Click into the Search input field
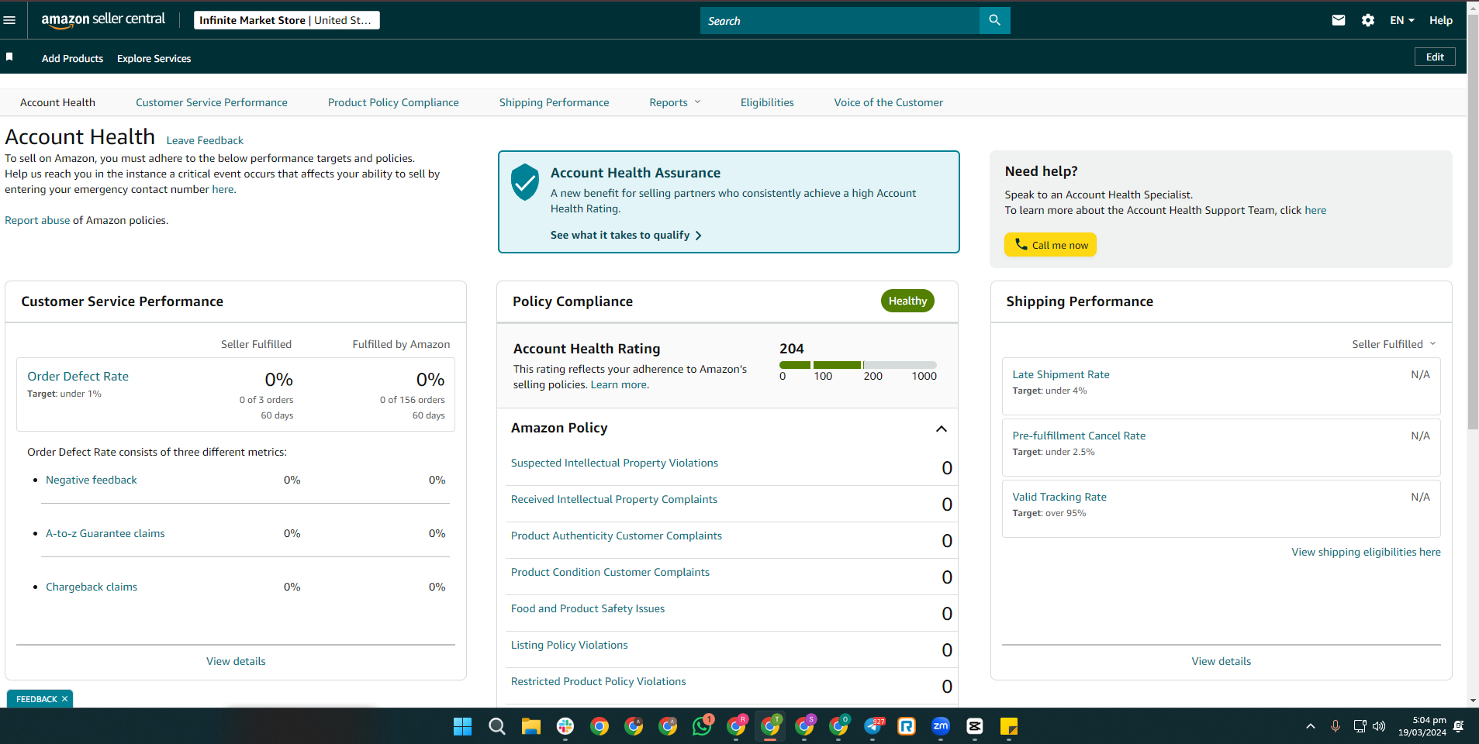 pos(840,21)
